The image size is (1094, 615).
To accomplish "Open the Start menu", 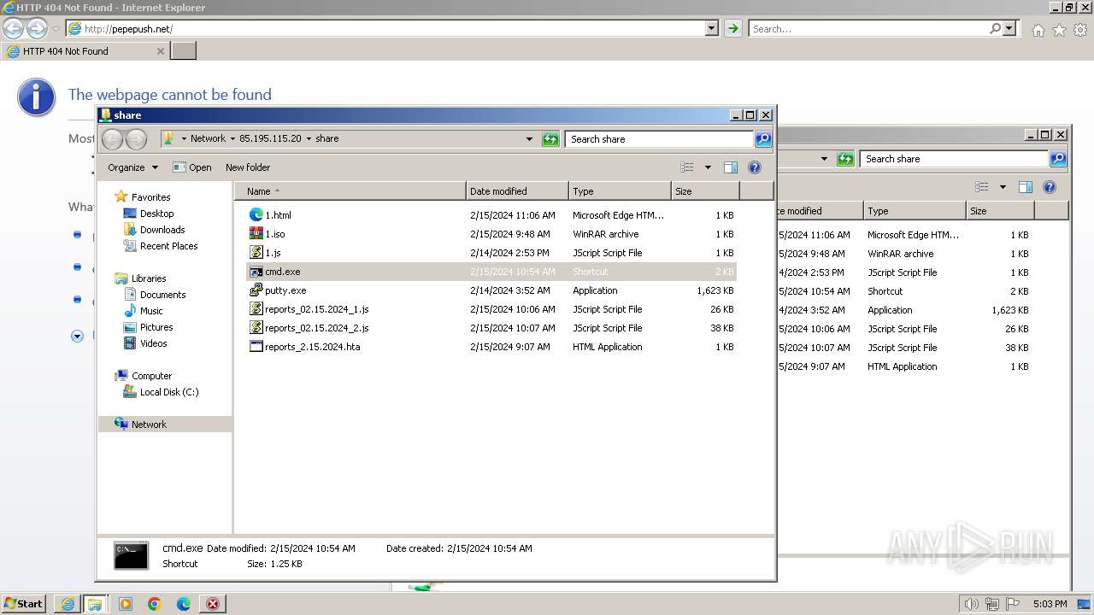I will tap(23, 603).
